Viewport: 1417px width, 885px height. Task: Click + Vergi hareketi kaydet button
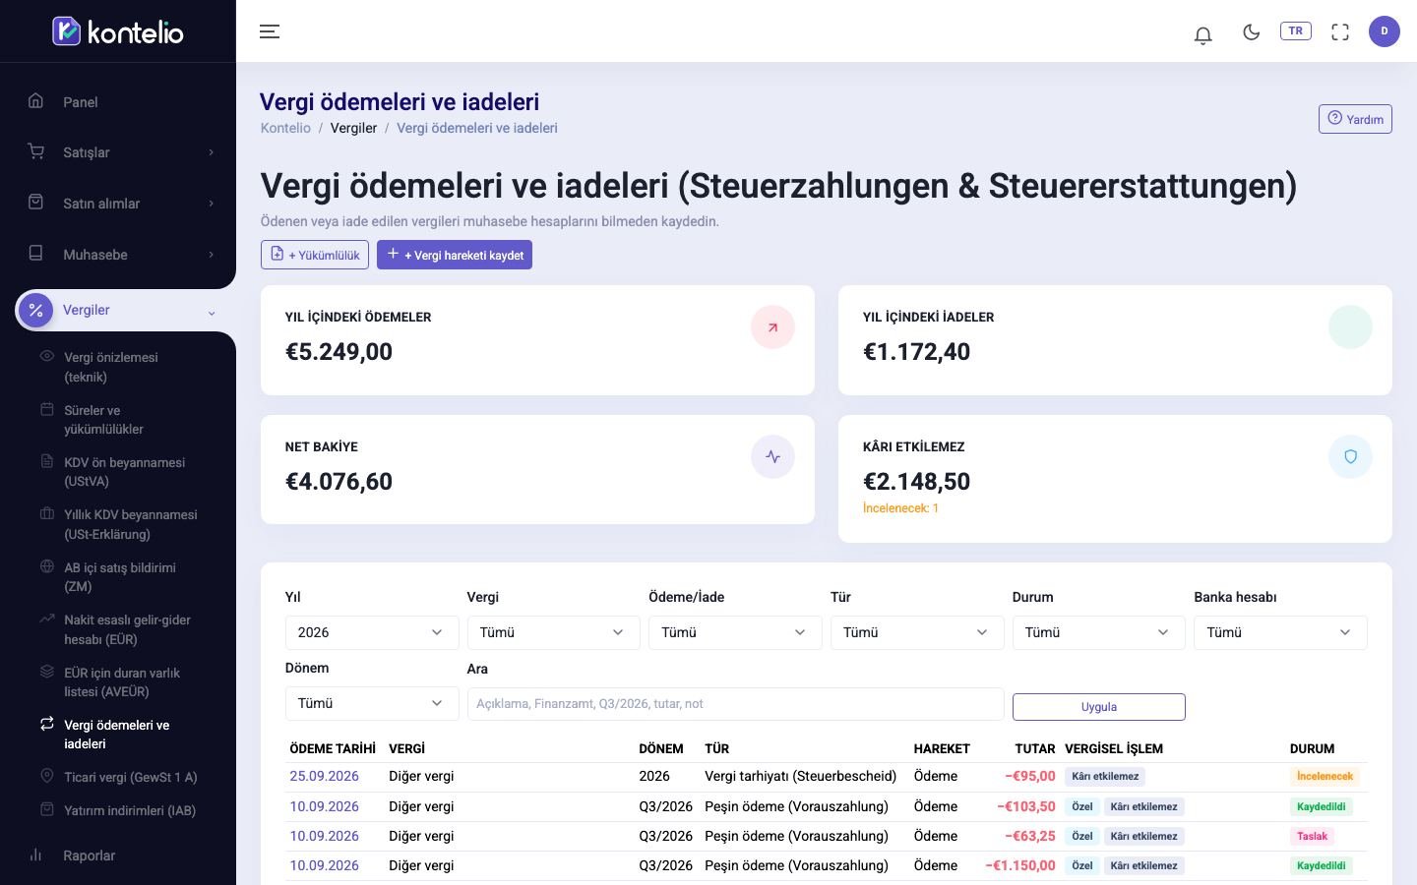455,255
